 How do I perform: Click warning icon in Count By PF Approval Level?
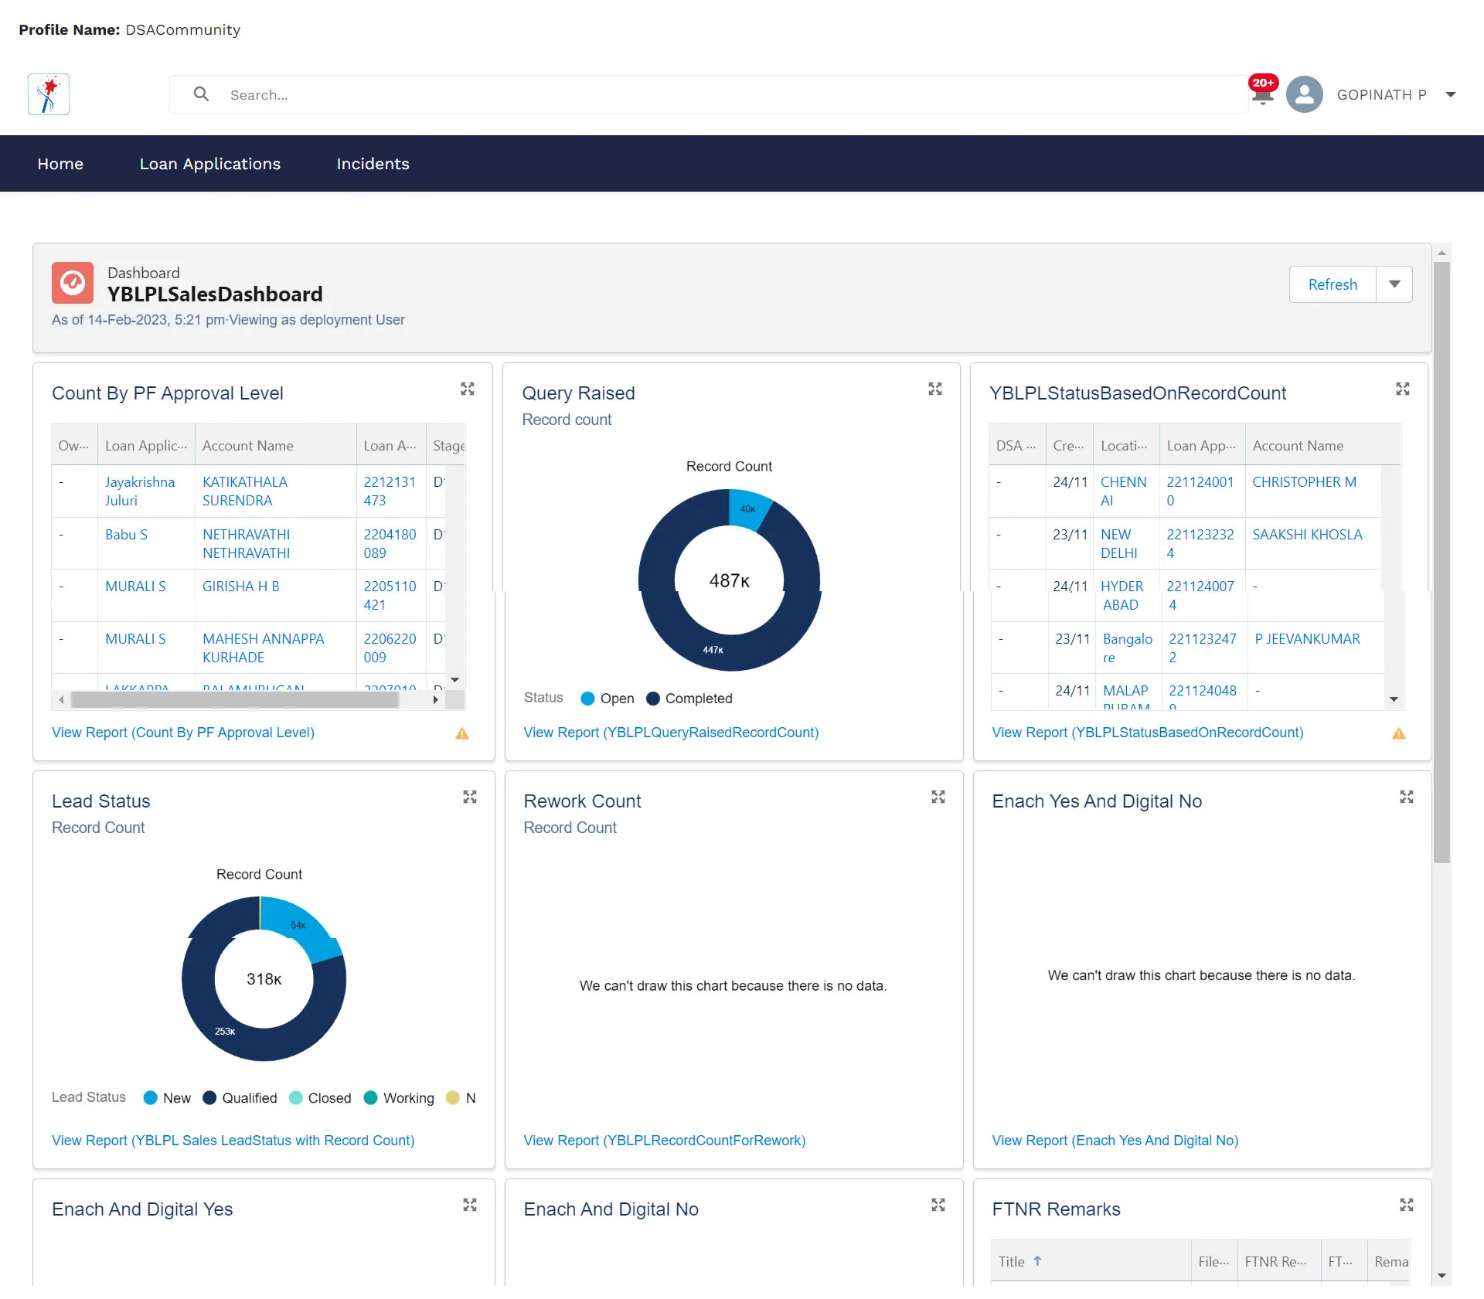[462, 733]
